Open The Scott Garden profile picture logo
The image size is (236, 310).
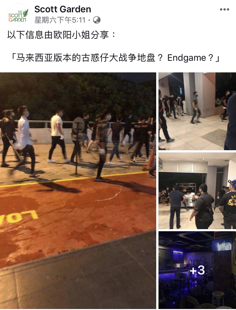coord(18,15)
